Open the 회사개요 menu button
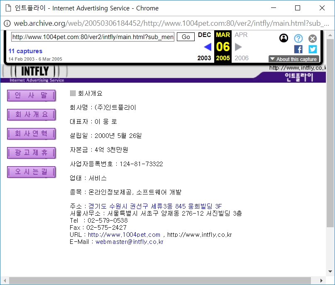This screenshot has width=335, height=285. [31, 115]
